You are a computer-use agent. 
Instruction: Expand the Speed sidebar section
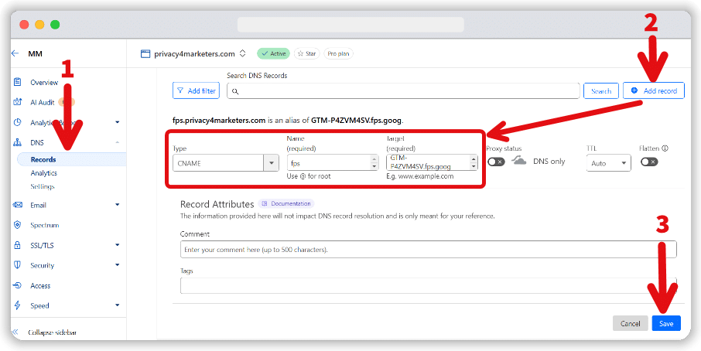(x=118, y=305)
